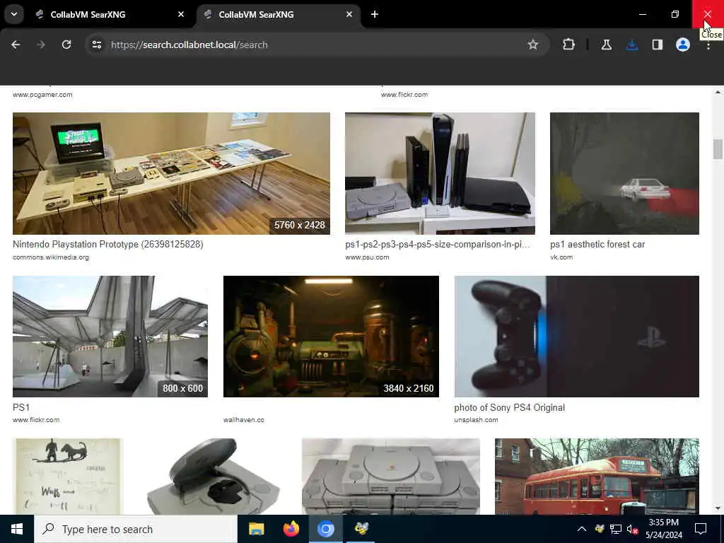Open the ps1 aesthetic forest car image
724x543 pixels.
(624, 173)
